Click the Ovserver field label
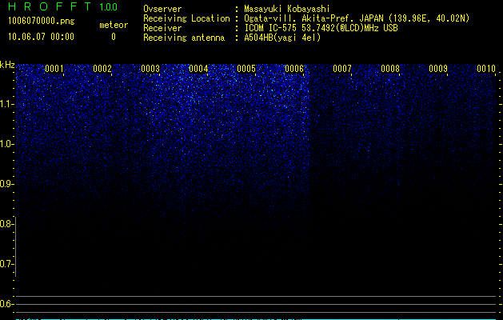Viewport: 503px width, 320px height. (x=162, y=9)
